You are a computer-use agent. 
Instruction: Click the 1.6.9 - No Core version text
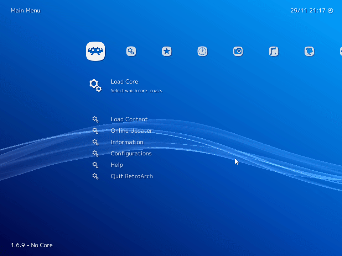tap(32, 245)
